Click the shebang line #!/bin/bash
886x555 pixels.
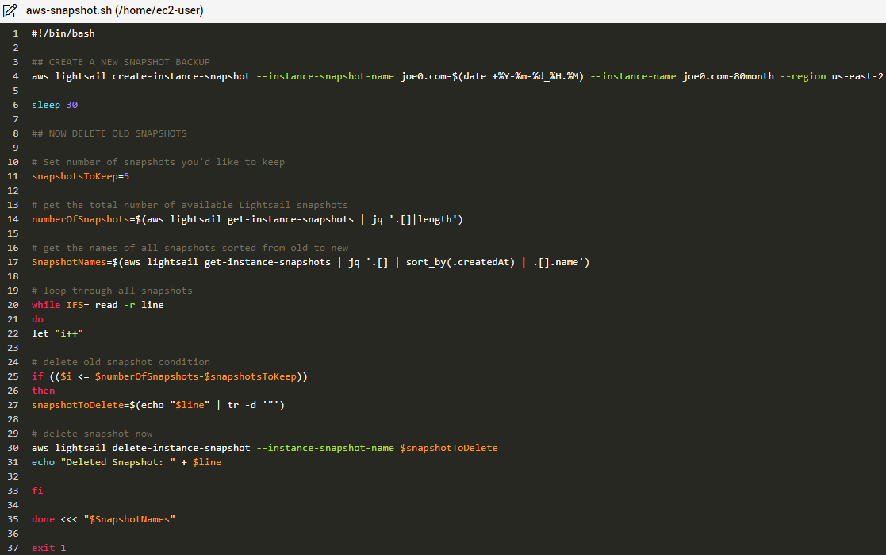click(x=63, y=33)
